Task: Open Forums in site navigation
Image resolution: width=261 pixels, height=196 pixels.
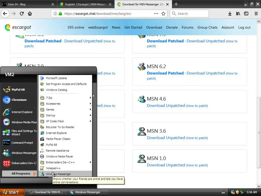Action: click(x=187, y=27)
